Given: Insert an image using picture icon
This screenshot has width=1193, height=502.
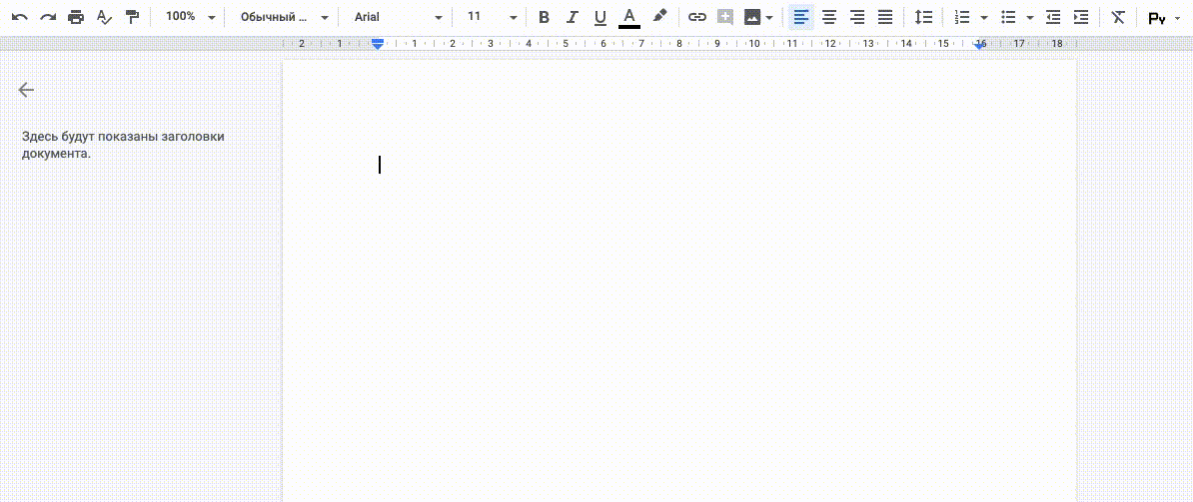Looking at the screenshot, I should coord(752,17).
